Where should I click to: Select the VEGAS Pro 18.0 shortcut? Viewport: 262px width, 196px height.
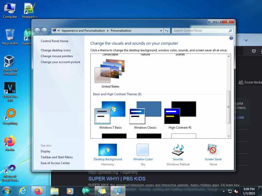tap(10, 92)
